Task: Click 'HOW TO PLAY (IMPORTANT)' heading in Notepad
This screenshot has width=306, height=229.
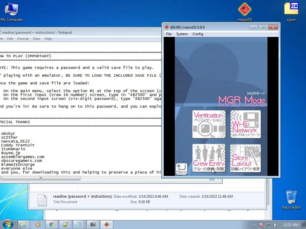Action: pyautogui.click(x=26, y=56)
